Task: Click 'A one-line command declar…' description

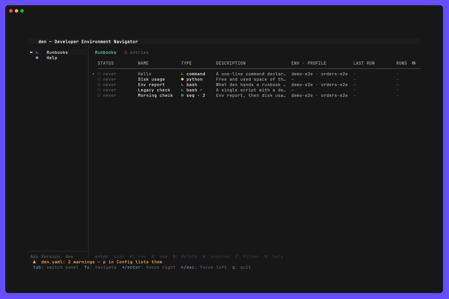Action: (x=251, y=74)
